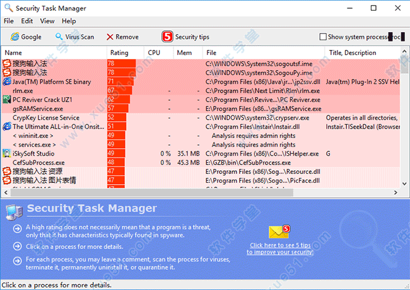Click arrow bullet beside 'A high rating' tip
This screenshot has height=290, width=410.
(x=18, y=229)
